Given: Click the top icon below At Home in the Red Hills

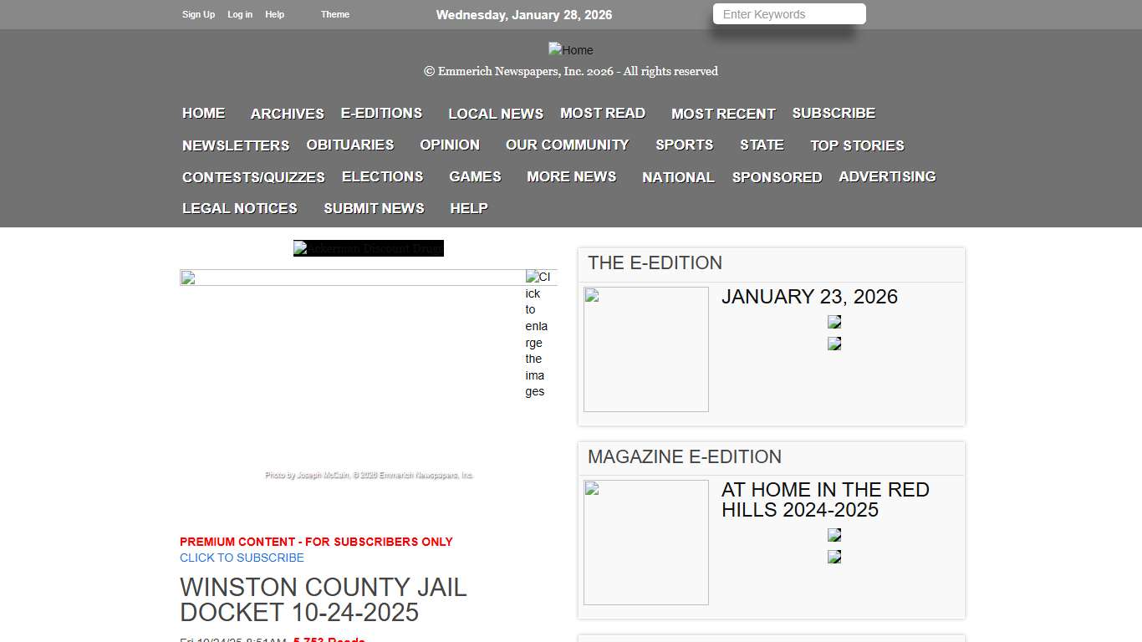Looking at the screenshot, I should (x=834, y=535).
